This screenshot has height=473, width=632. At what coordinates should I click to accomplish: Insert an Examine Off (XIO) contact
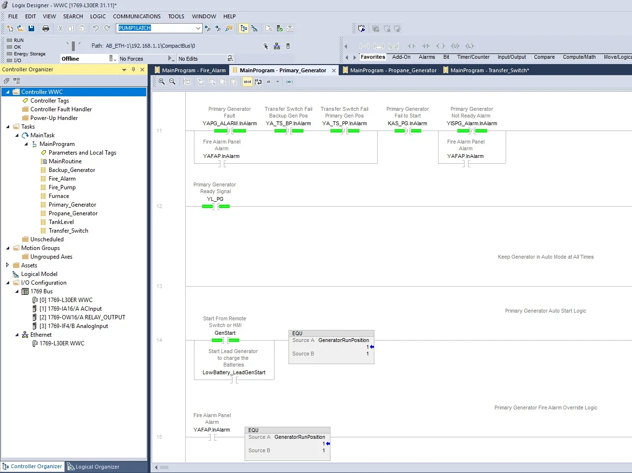[x=426, y=46]
